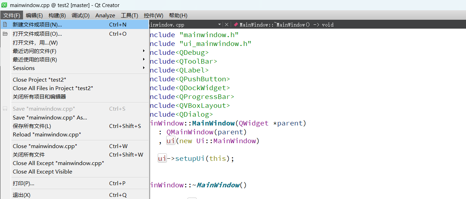Select Close "mainwindow.cpp" entry
Image resolution: width=466 pixels, height=199 pixels.
pyautogui.click(x=75, y=146)
